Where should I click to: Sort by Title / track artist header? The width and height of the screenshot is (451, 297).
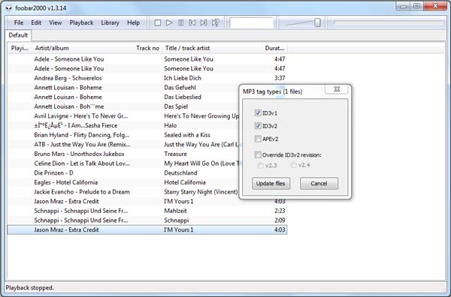212,48
